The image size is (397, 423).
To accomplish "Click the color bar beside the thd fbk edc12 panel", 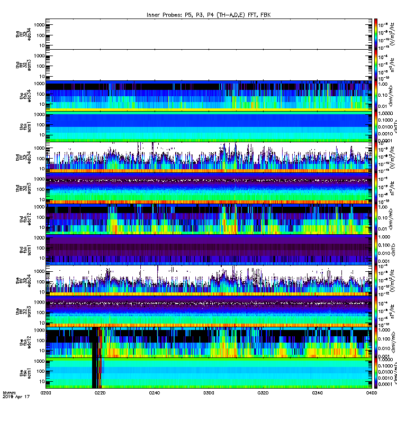I will (376, 219).
